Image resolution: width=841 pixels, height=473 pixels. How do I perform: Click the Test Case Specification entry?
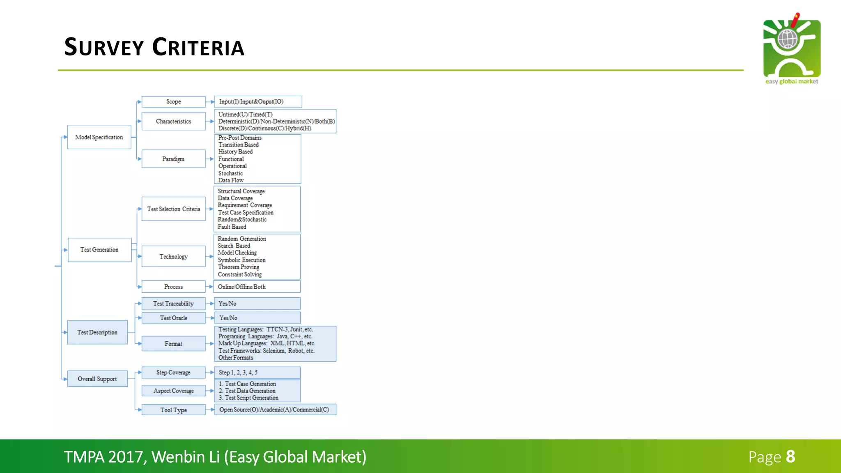coord(246,213)
